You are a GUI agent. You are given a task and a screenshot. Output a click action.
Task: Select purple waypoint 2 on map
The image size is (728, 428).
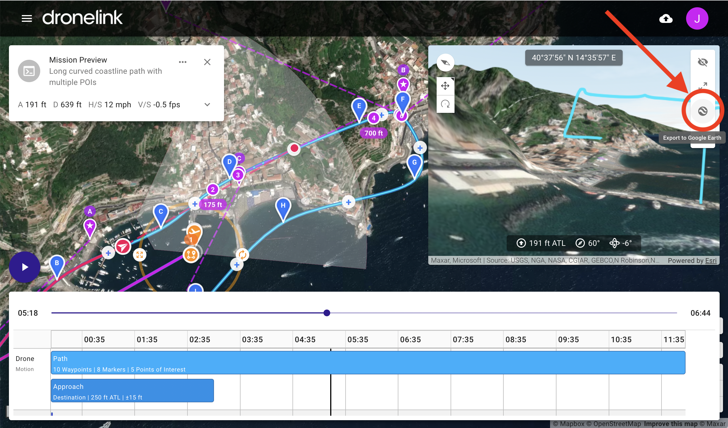click(x=213, y=190)
